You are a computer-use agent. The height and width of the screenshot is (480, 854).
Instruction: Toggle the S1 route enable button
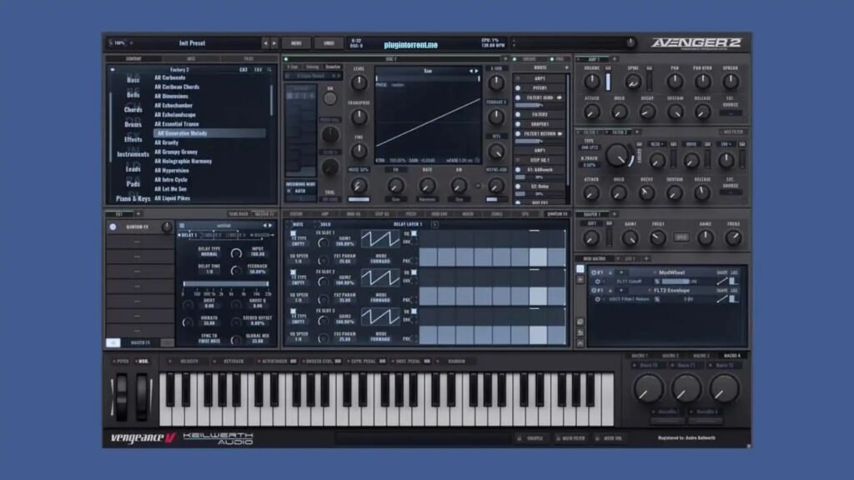tap(518, 170)
